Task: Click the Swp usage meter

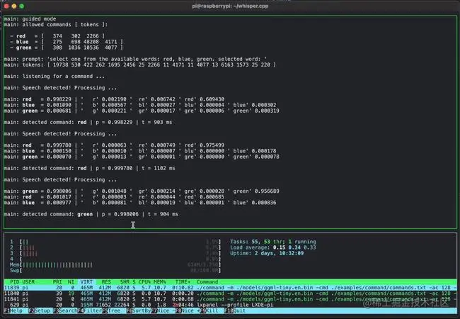Action: coord(115,271)
